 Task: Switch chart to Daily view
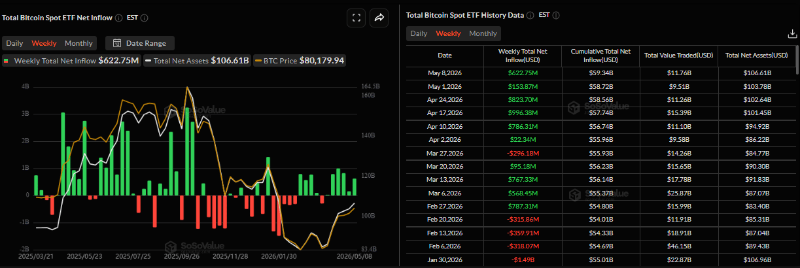(15, 43)
